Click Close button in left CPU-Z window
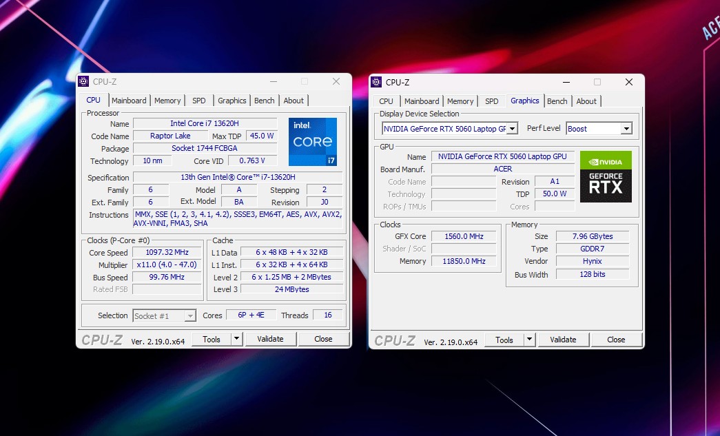Screen dimensions: 720x436 coord(323,339)
